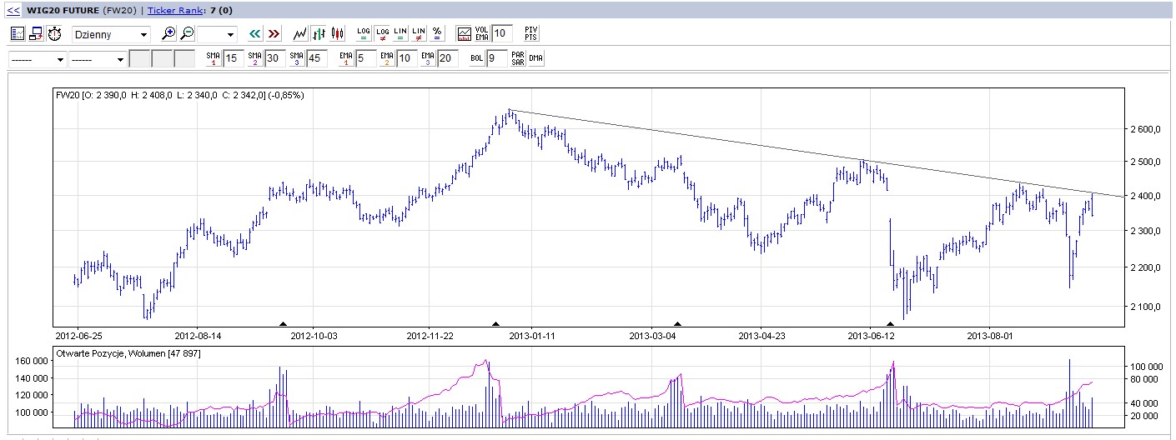This screenshot has height=440, width=1176.
Task: Toggle the volume panel chart icon
Action: [x=465, y=34]
